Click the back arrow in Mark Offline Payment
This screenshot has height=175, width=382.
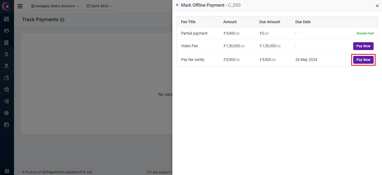pyautogui.click(x=177, y=5)
